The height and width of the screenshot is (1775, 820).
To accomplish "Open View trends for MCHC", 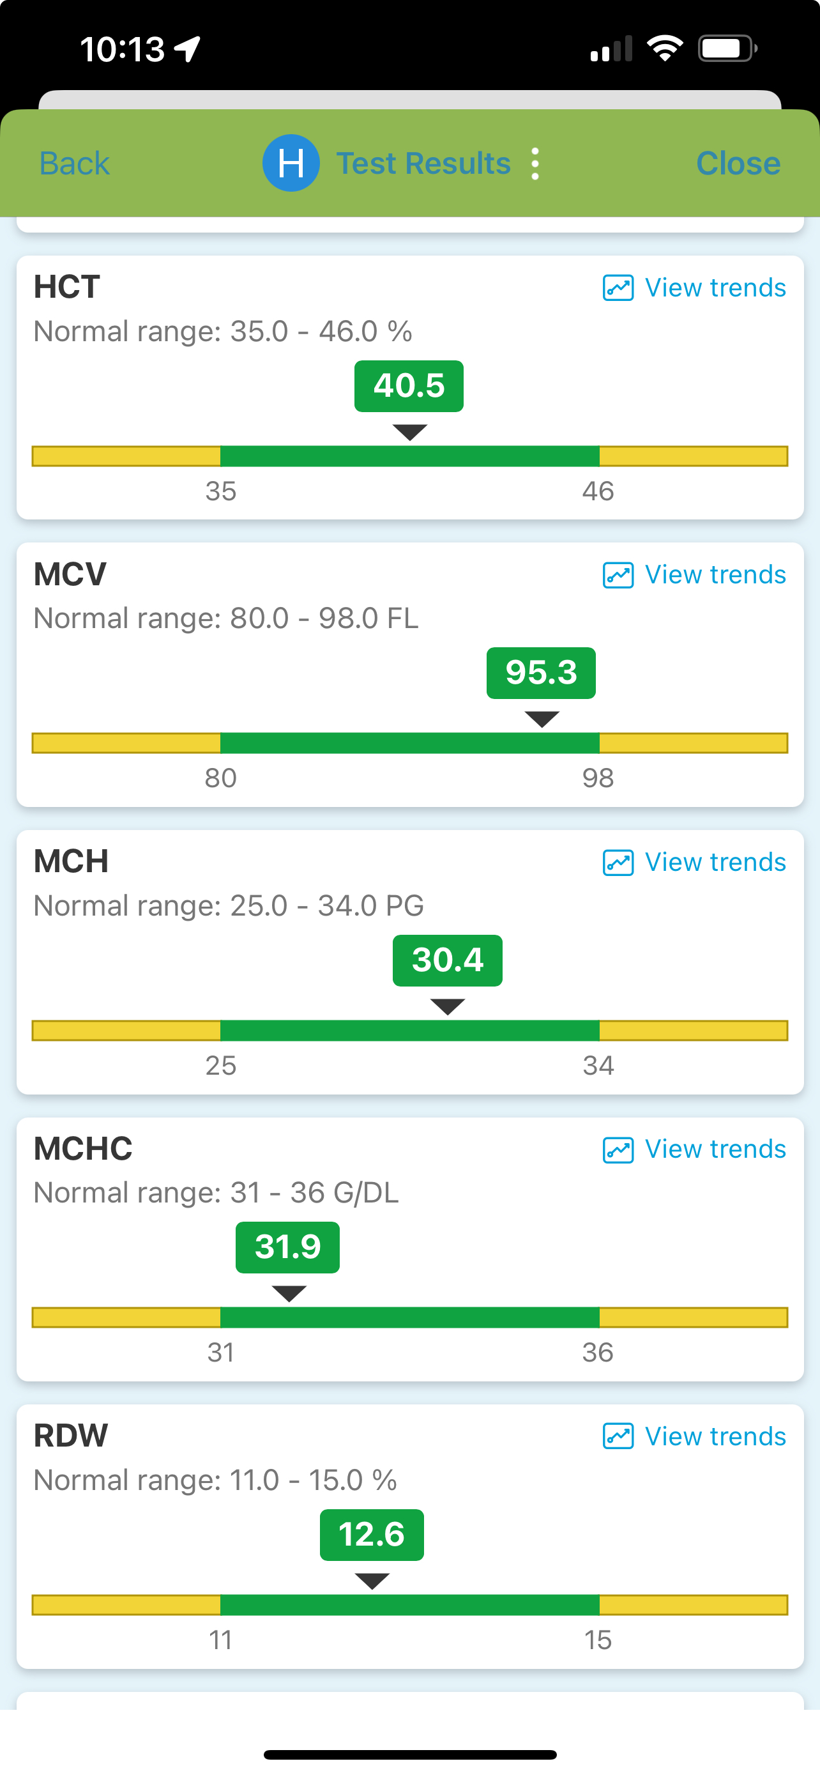I will tap(715, 1149).
